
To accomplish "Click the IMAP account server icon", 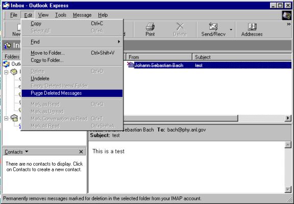I will coord(14,118).
